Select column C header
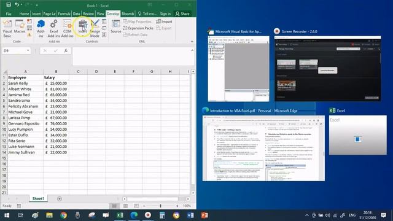This screenshot has height=221, width=393. coord(78,72)
